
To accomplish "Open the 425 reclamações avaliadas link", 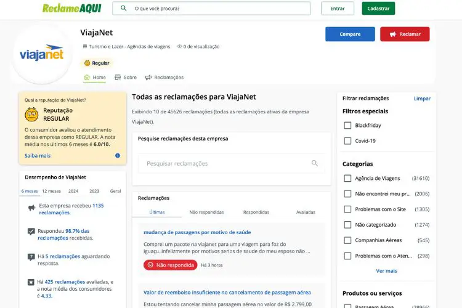I will (65, 282).
